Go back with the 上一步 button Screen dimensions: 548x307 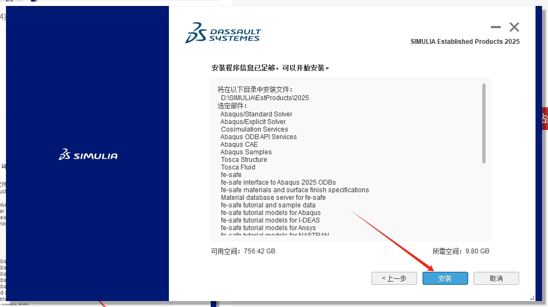394,278
